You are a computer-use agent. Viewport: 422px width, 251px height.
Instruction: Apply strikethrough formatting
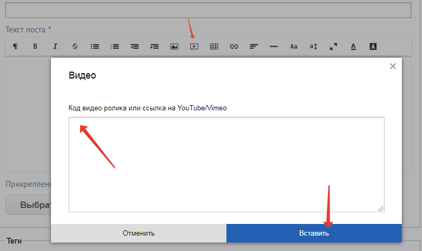tap(75, 47)
